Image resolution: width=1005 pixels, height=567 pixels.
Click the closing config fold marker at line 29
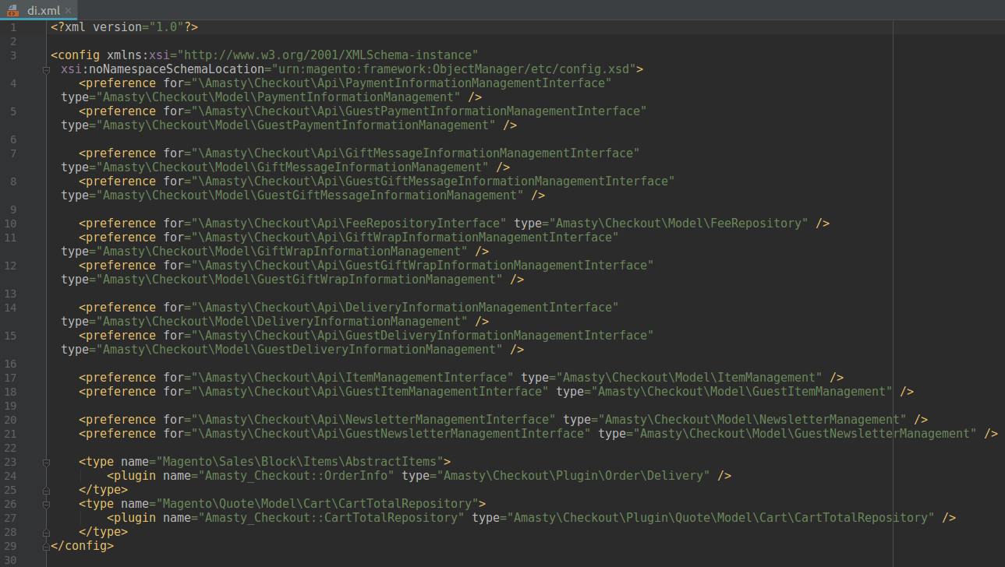(46, 546)
